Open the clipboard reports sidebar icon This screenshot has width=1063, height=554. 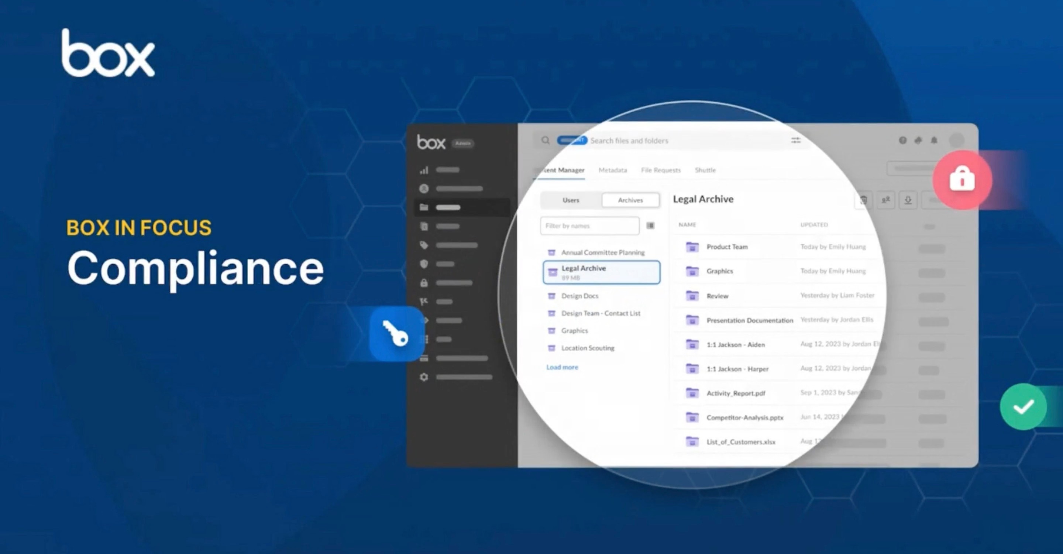[x=424, y=226]
